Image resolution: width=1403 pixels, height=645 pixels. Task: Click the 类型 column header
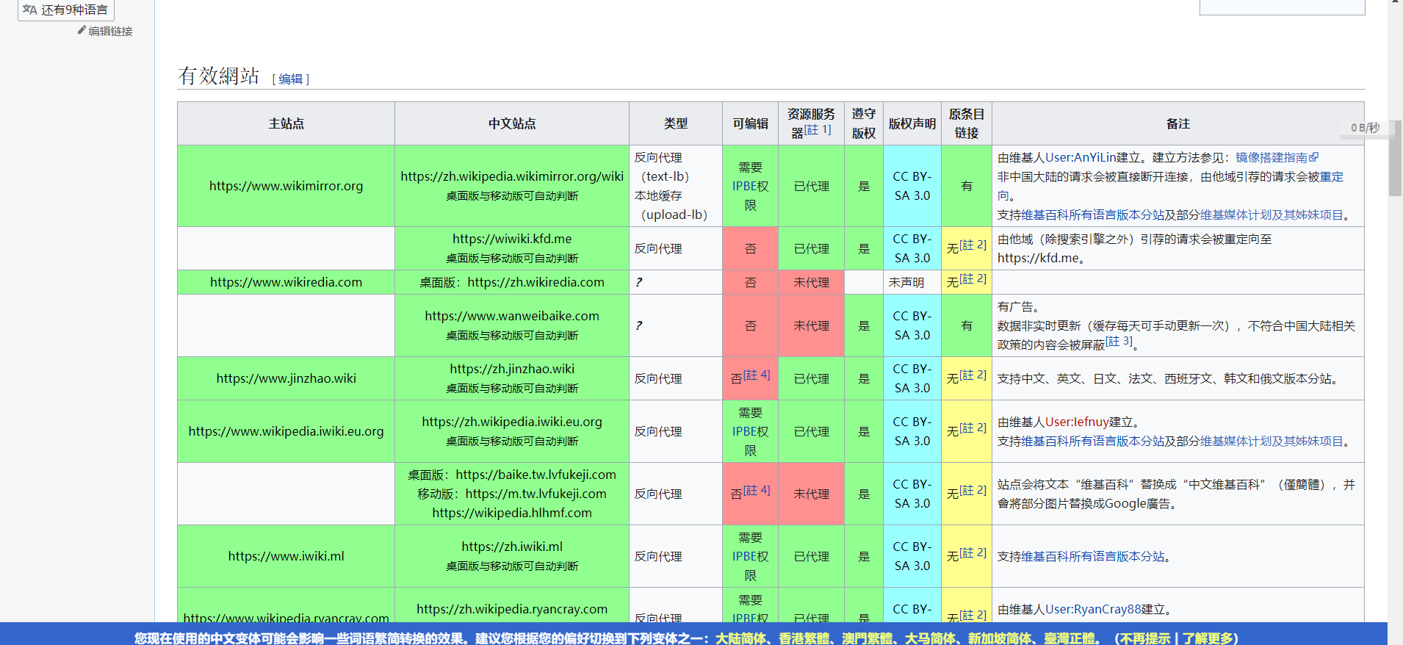click(676, 123)
